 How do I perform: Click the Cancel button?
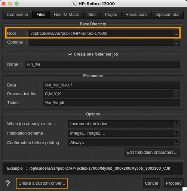[151, 183]
